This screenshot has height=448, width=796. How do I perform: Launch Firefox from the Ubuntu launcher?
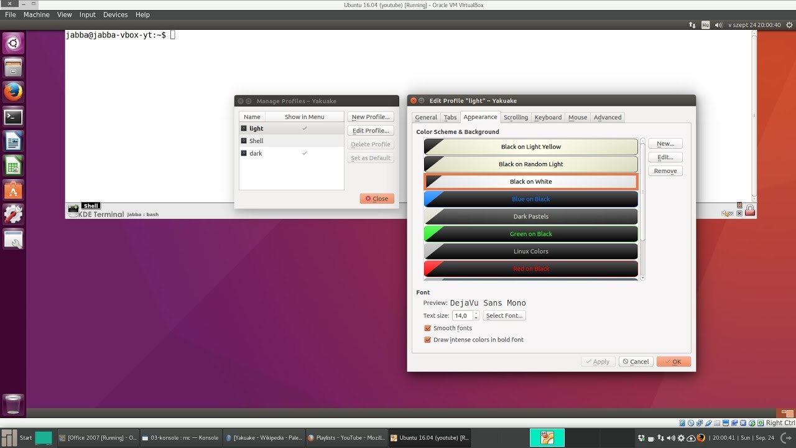(13, 92)
